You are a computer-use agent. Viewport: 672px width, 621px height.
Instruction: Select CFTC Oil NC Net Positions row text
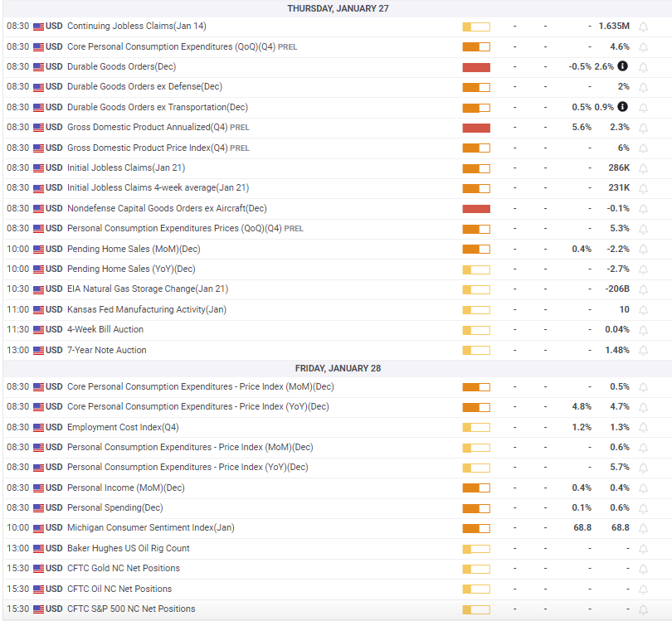(119, 589)
